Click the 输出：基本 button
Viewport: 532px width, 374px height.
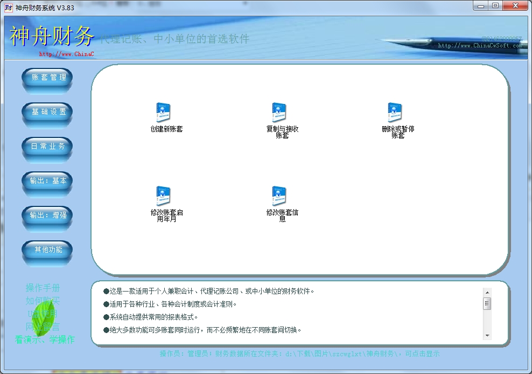click(46, 182)
